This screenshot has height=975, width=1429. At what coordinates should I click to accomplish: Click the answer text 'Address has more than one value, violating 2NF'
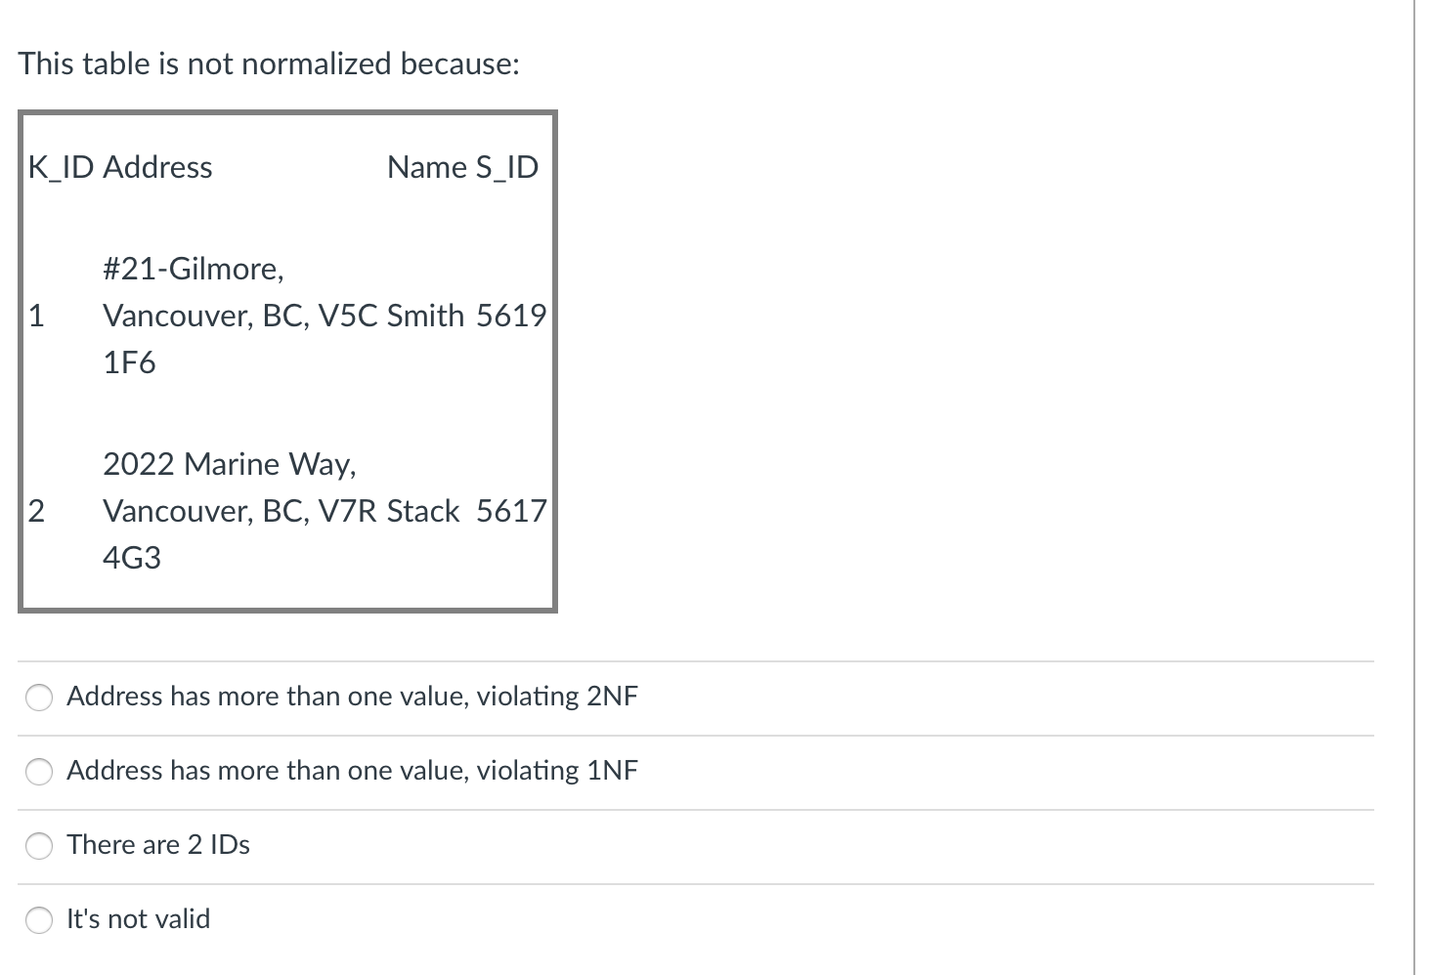pos(352,697)
